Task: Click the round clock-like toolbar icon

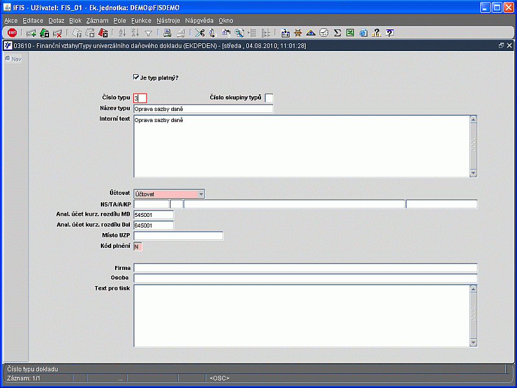Action: click(x=324, y=33)
